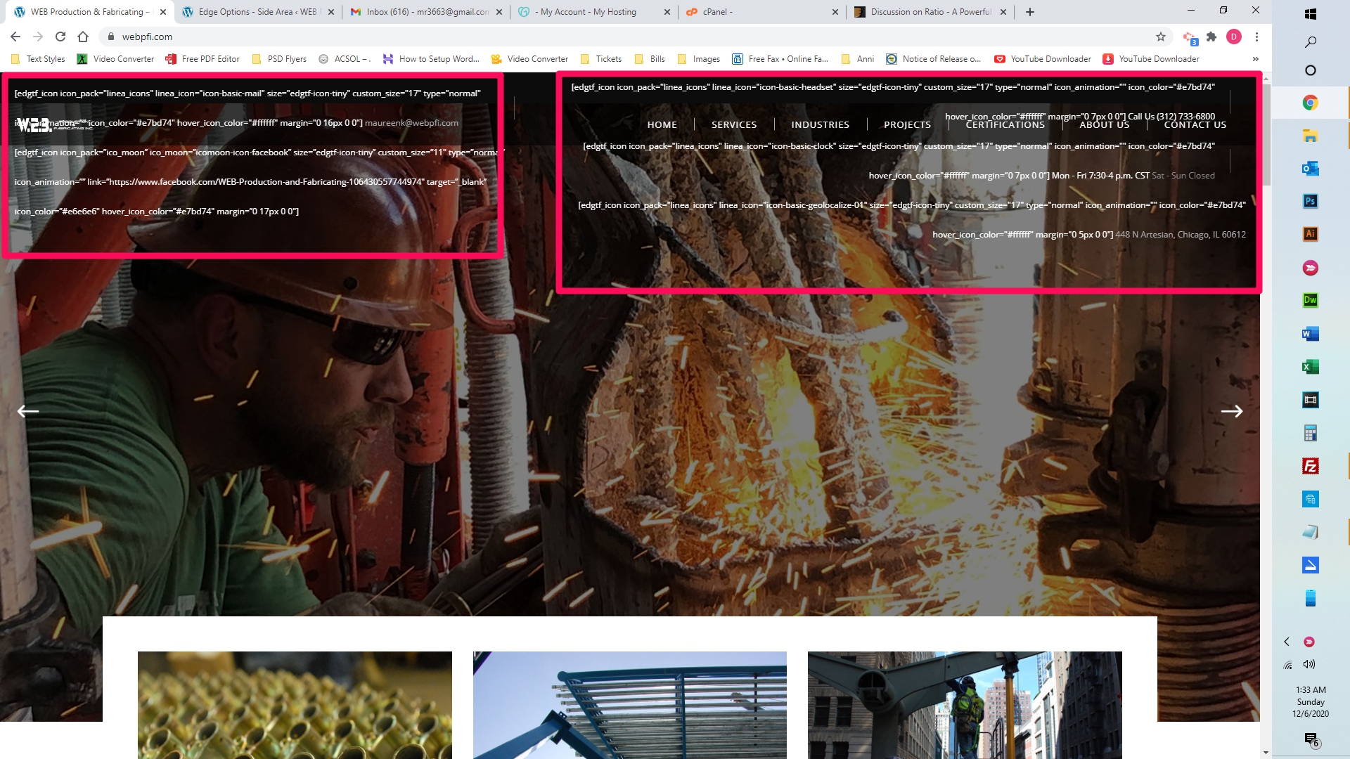Open Illustrator from the taskbar
The height and width of the screenshot is (759, 1350).
coord(1310,234)
